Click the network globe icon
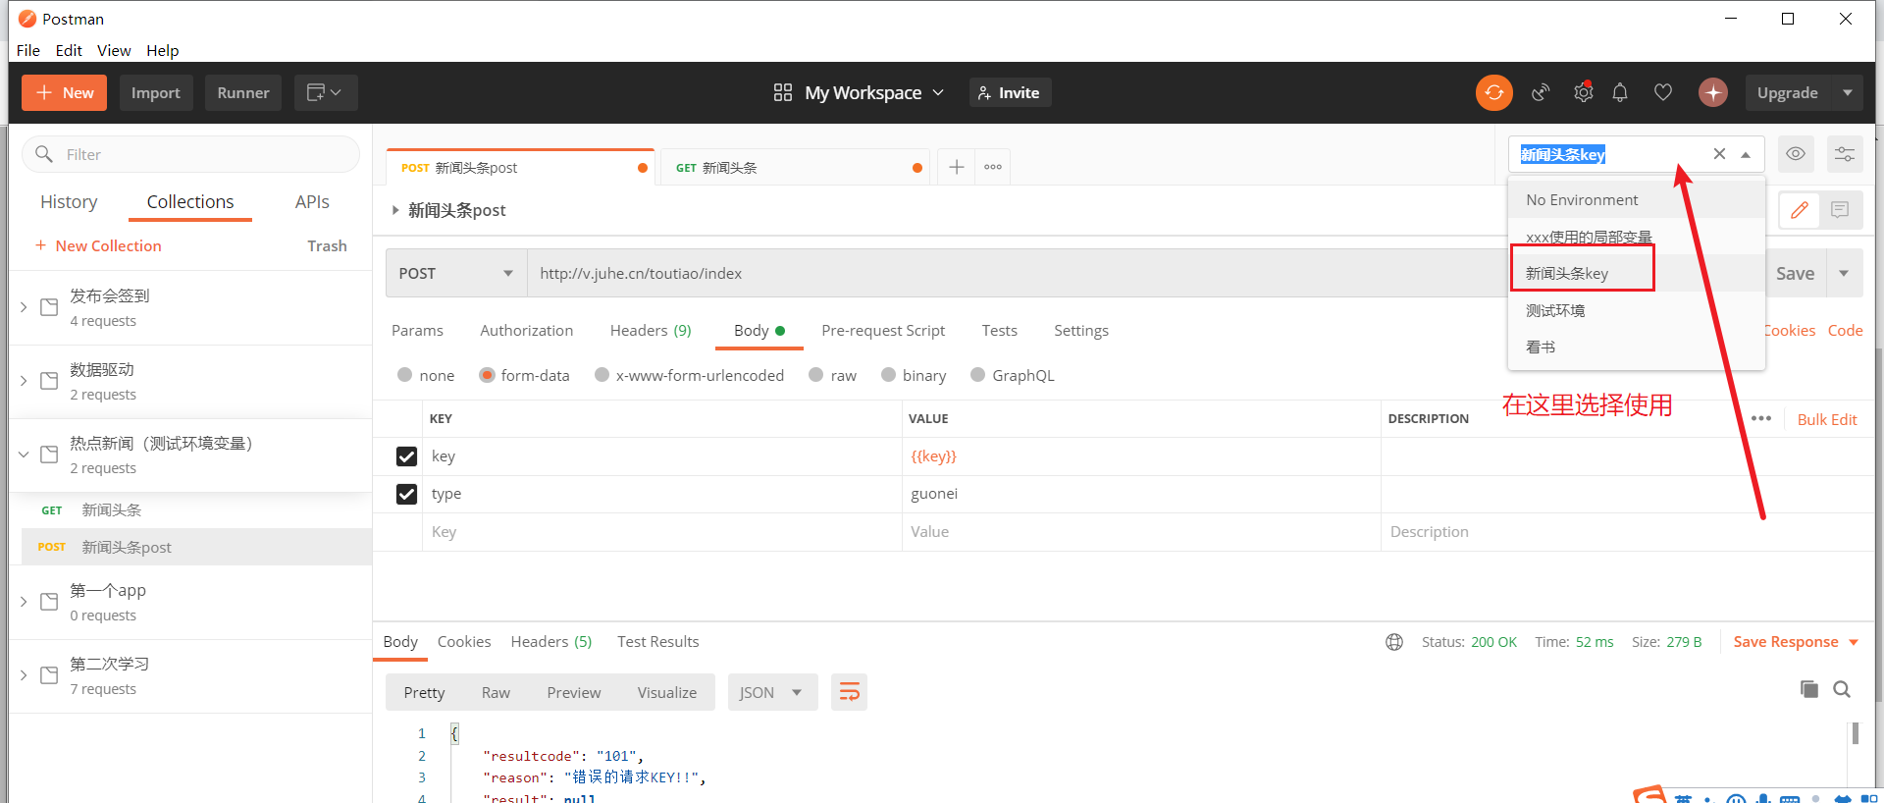This screenshot has height=803, width=1884. coord(1394,642)
